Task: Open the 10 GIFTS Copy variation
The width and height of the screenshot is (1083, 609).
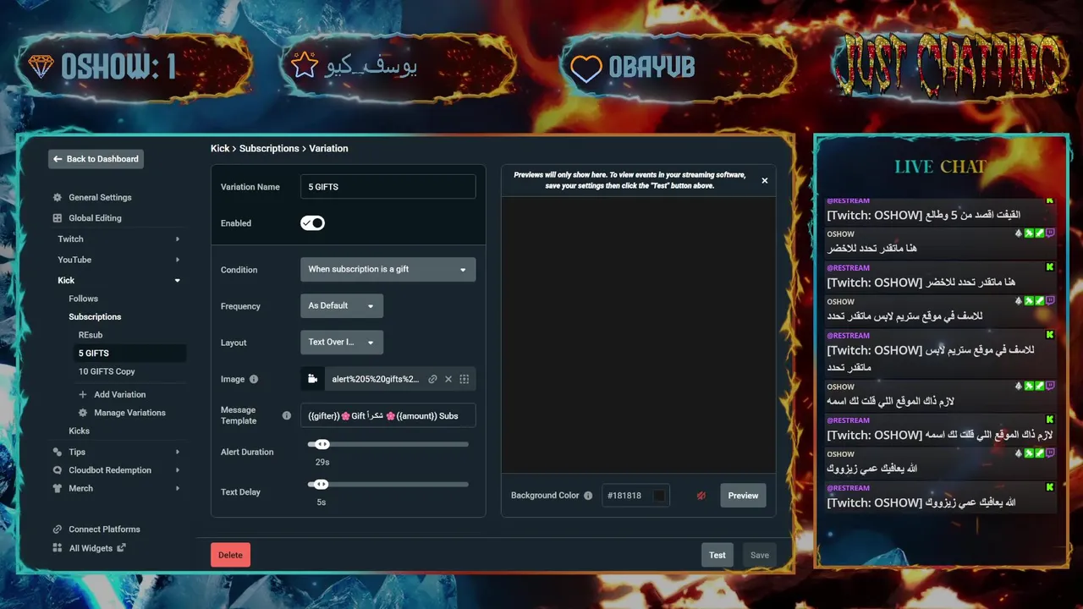Action: (107, 371)
